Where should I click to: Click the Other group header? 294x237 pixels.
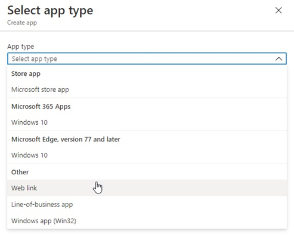[x=20, y=172]
